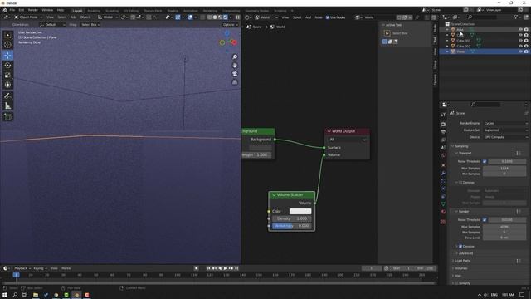Image resolution: width=531 pixels, height=299 pixels.
Task: Open Render properties tab icon
Action: coord(443,125)
